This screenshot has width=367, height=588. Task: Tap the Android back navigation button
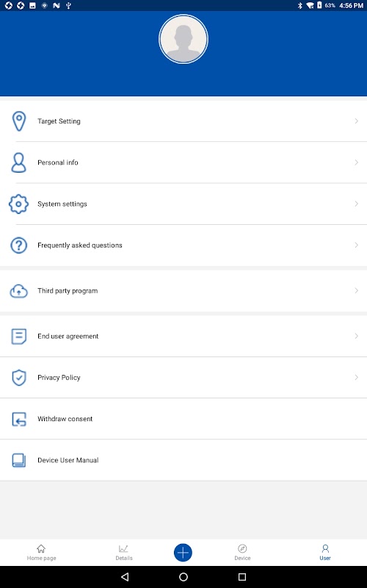(125, 577)
